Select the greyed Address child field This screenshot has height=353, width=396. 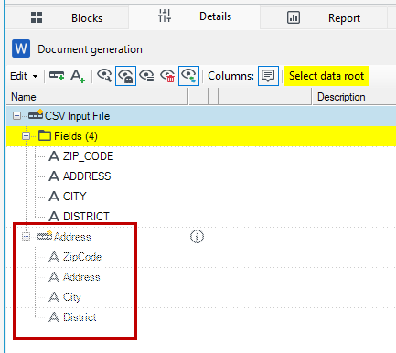click(81, 277)
